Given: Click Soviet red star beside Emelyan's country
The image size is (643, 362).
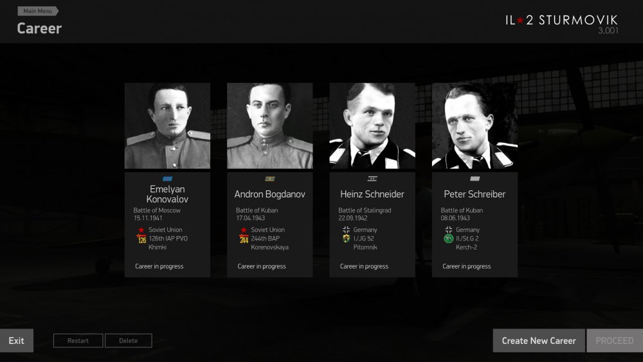Looking at the screenshot, I should pos(141,230).
